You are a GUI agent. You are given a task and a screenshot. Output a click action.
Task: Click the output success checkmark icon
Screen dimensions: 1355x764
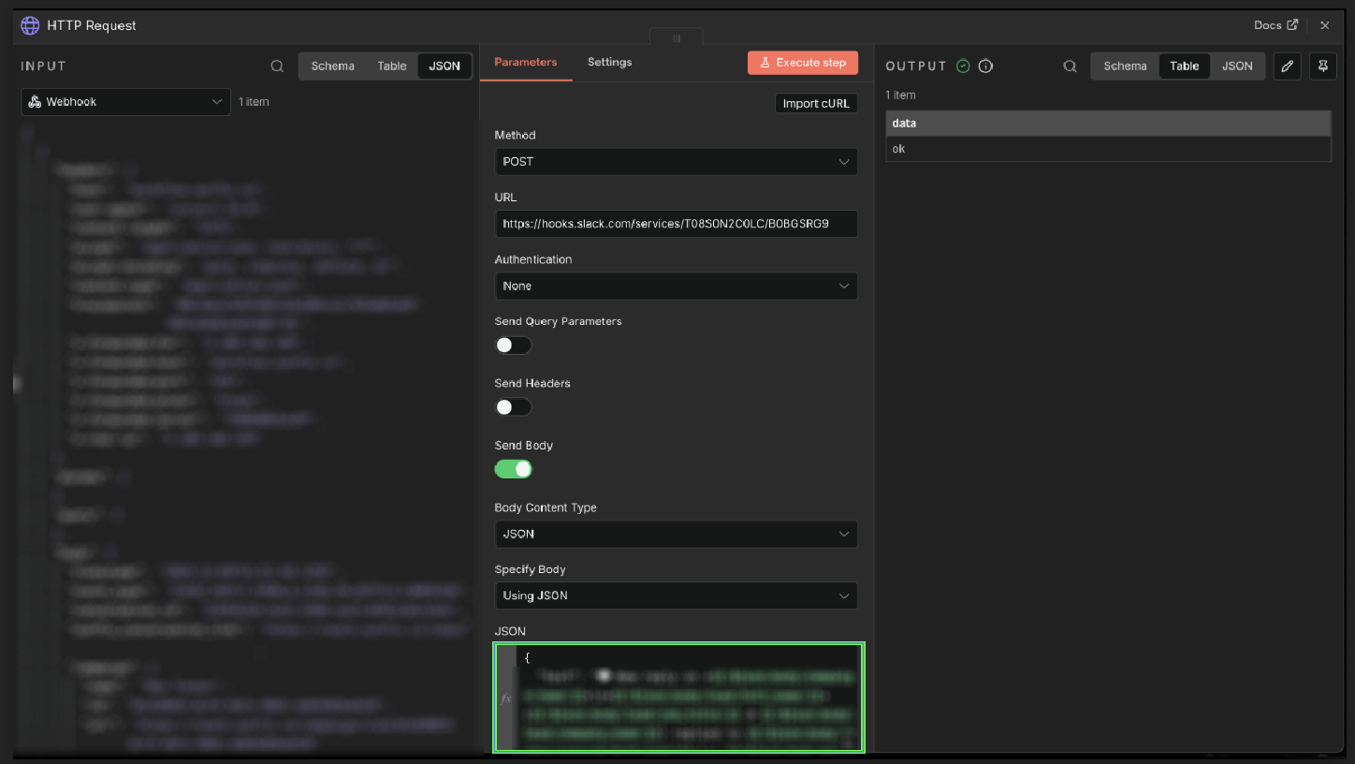(964, 66)
